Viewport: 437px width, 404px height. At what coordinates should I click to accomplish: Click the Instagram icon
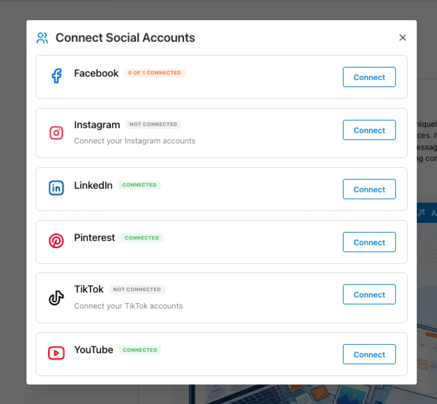tap(56, 133)
